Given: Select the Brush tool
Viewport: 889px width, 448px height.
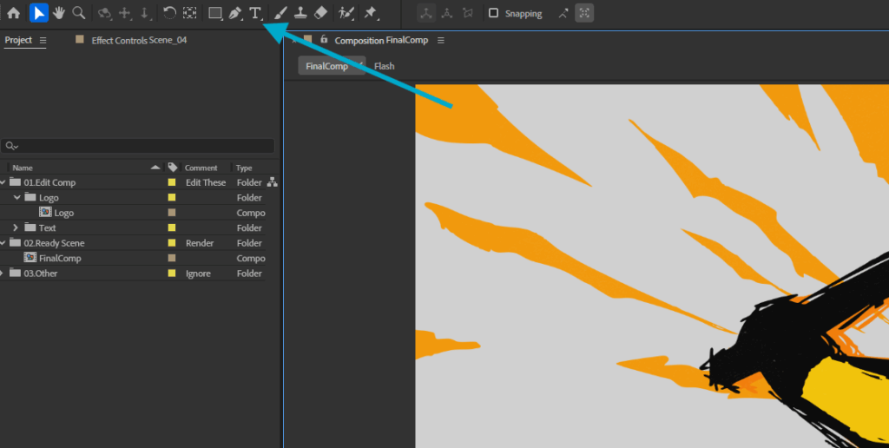Looking at the screenshot, I should (x=280, y=13).
